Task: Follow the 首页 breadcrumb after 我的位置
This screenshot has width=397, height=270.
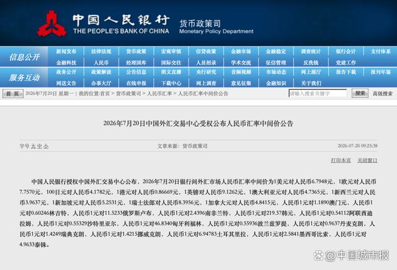Action: pyautogui.click(x=105, y=94)
